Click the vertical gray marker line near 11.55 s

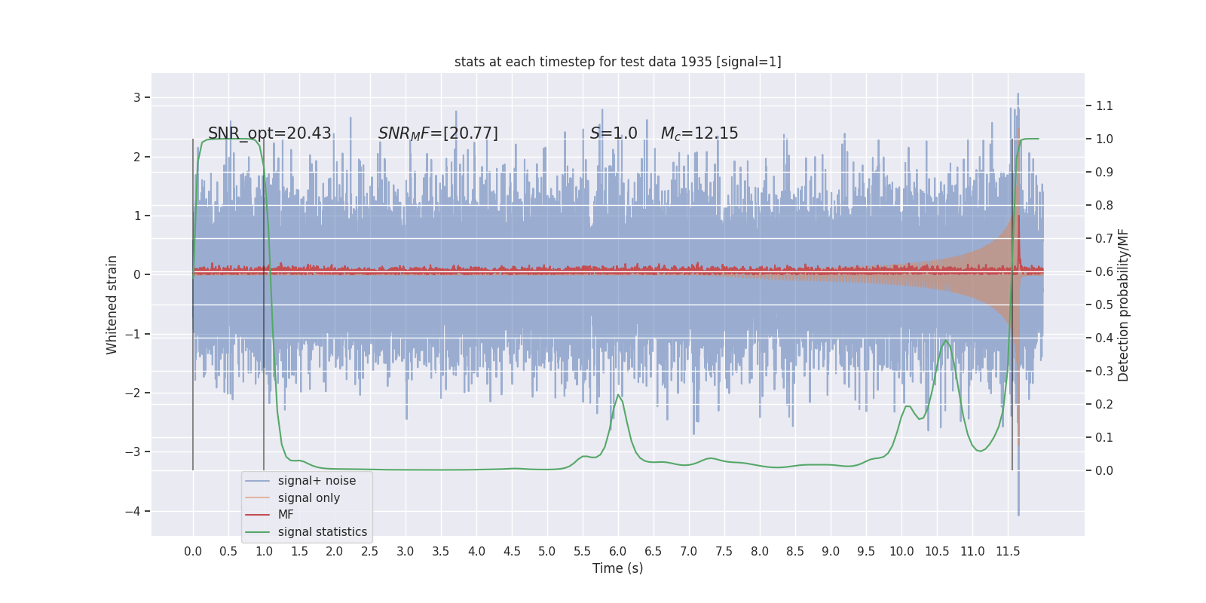pos(1012,305)
